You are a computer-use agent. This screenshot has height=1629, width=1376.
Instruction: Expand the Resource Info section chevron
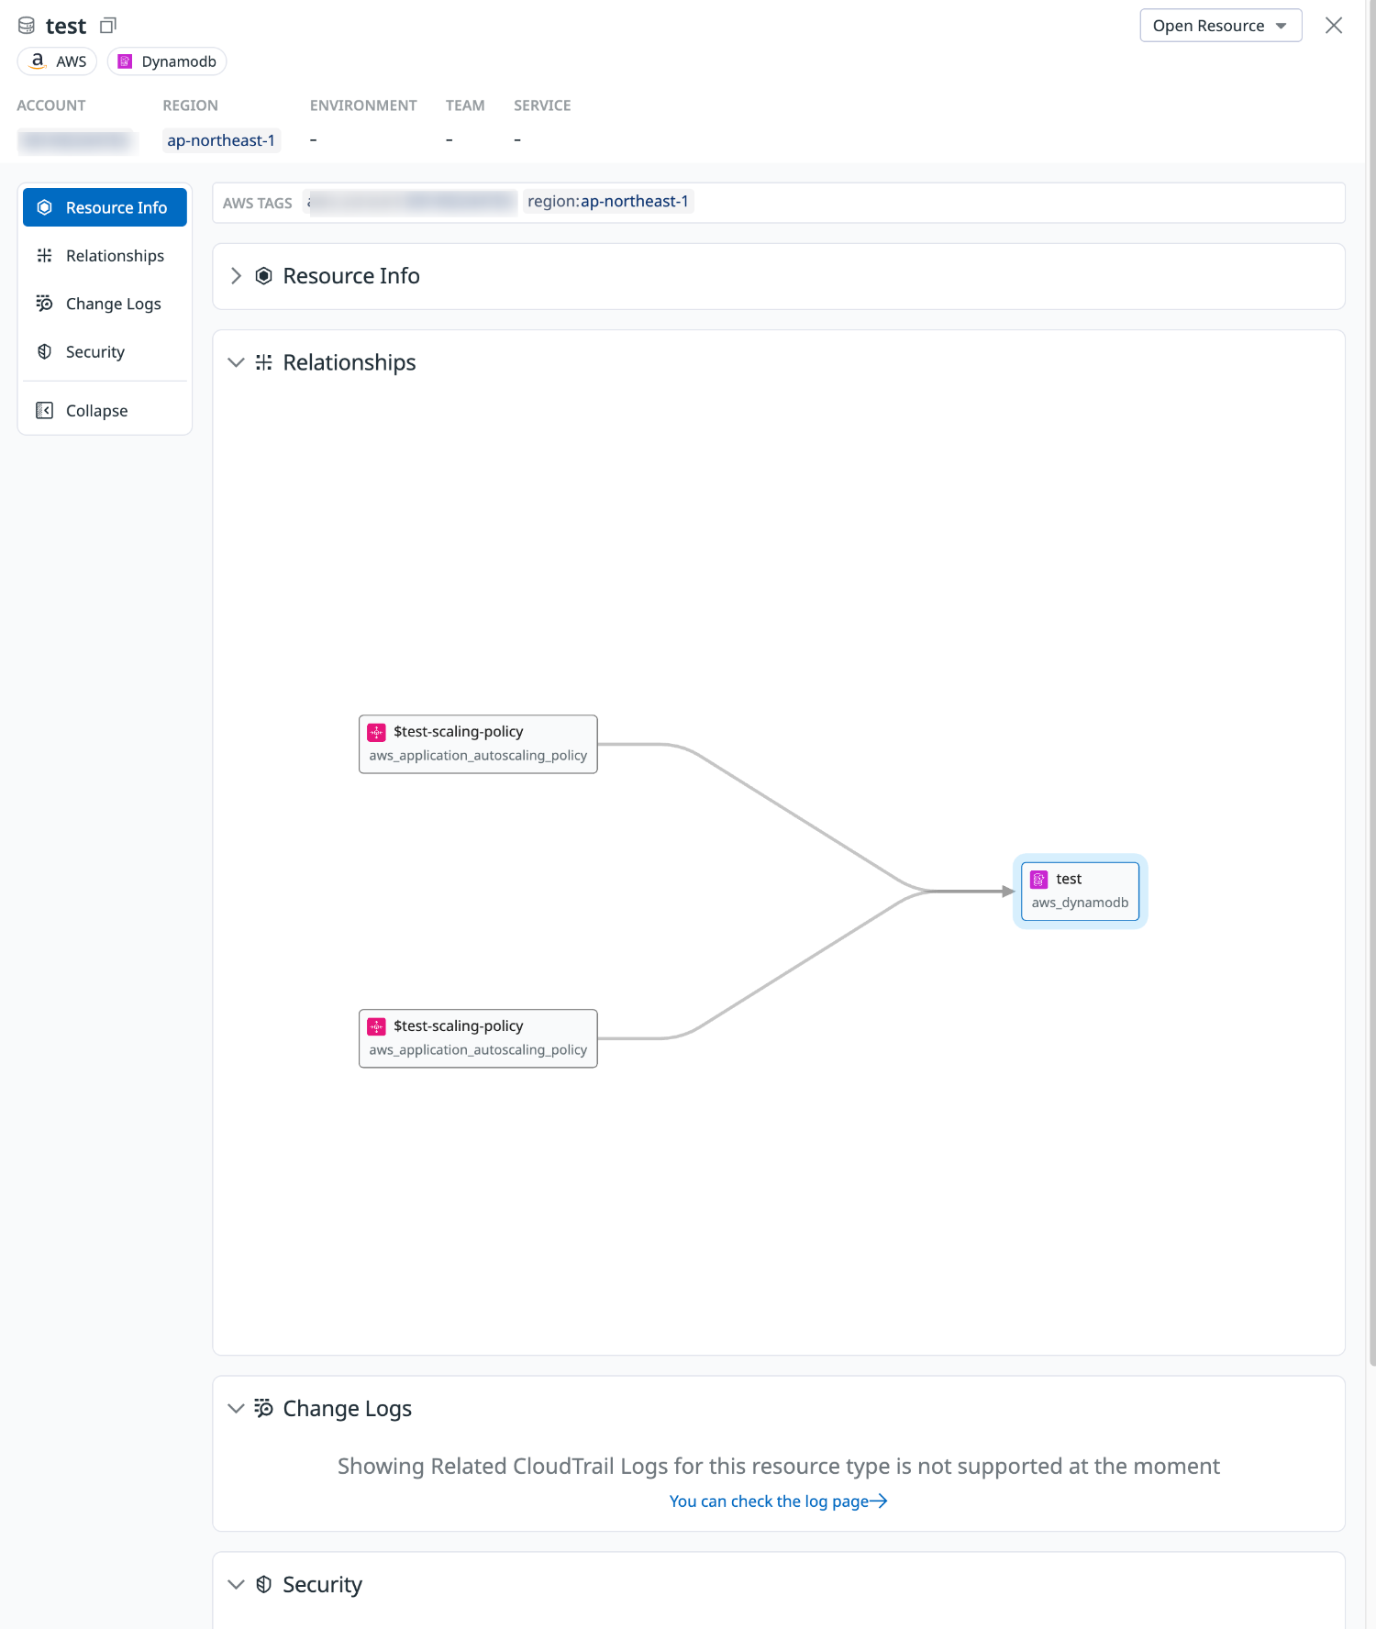tap(236, 276)
